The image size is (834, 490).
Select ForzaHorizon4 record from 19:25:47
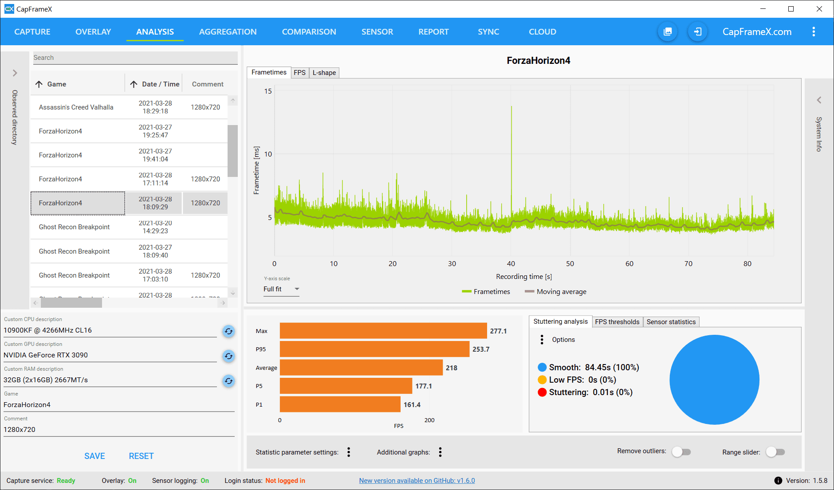129,131
